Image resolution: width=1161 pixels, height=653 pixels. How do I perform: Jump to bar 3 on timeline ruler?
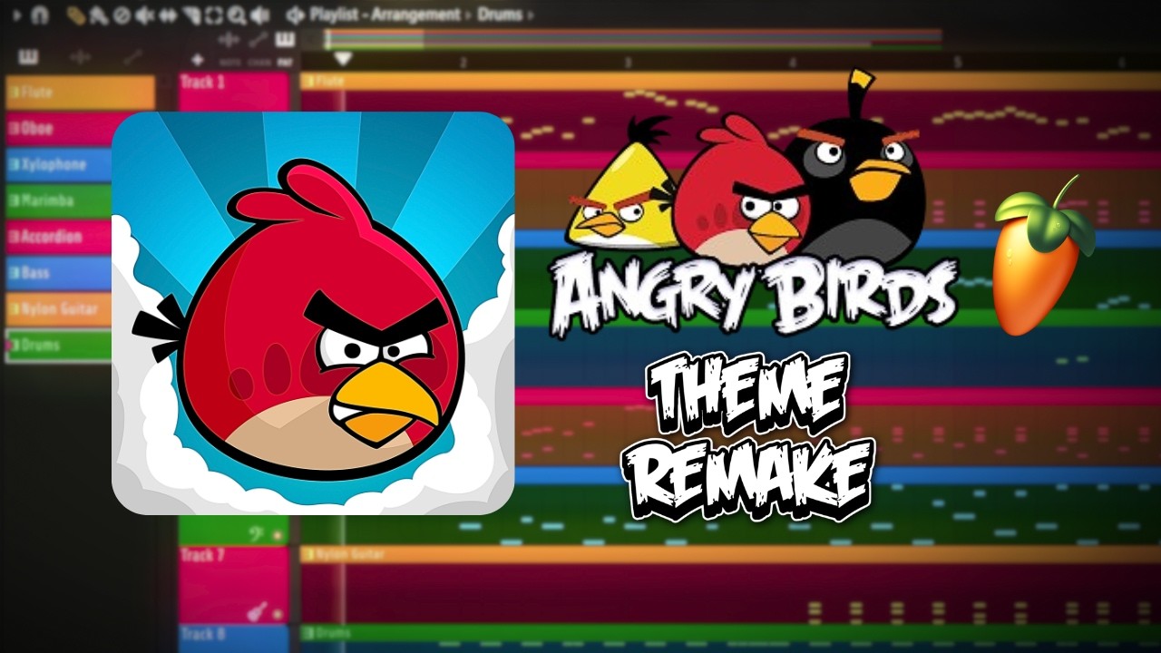(x=627, y=61)
